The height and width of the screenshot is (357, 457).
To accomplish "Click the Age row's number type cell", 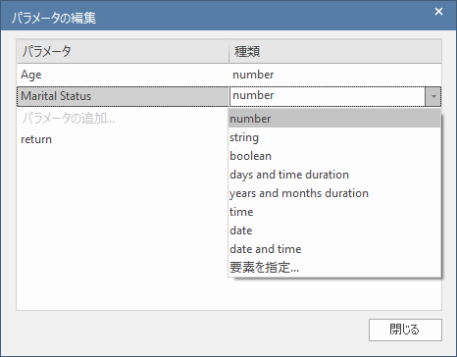I will click(335, 75).
